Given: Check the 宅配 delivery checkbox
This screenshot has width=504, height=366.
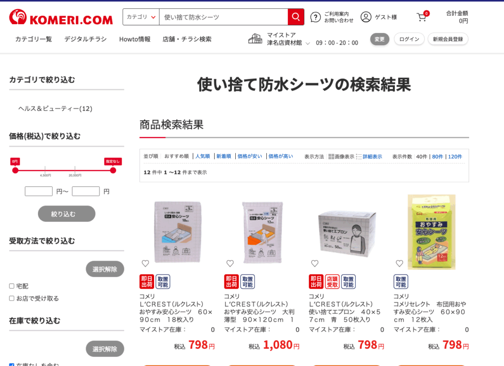Looking at the screenshot, I should tap(12, 286).
